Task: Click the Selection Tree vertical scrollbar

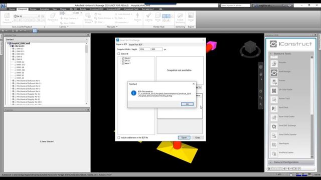Action: click(x=86, y=73)
